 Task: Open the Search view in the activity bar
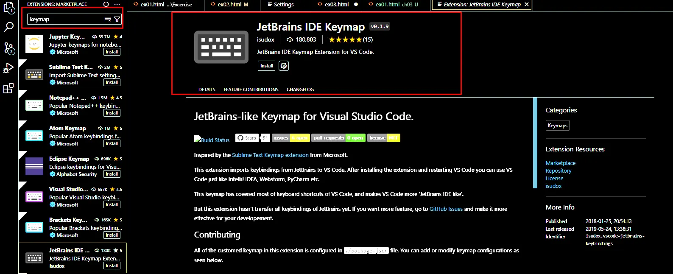tap(8, 27)
